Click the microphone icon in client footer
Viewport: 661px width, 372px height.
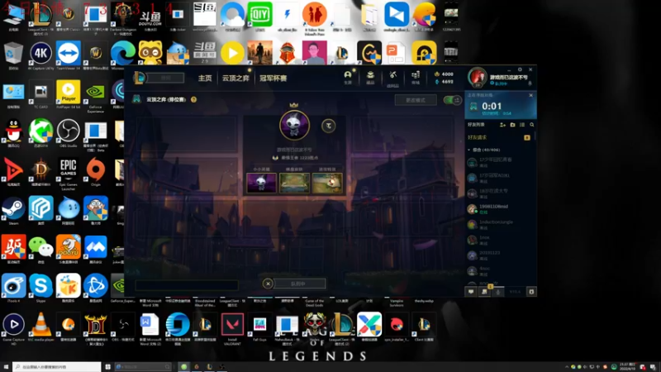[x=498, y=292]
